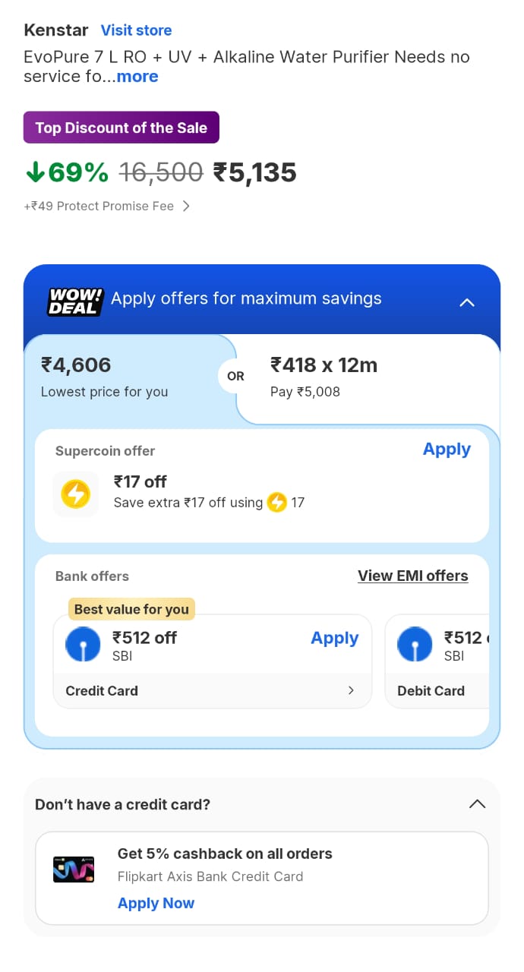The height and width of the screenshot is (972, 524).
Task: Open SBI Credit Card offer details chevron
Action: coord(350,690)
